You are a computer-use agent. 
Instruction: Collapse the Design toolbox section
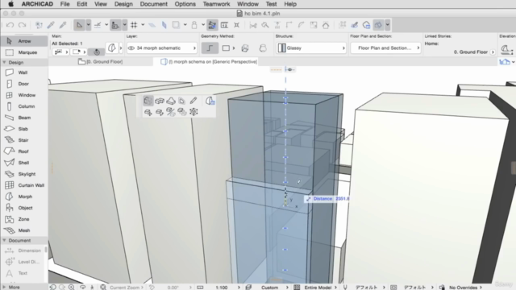point(4,62)
